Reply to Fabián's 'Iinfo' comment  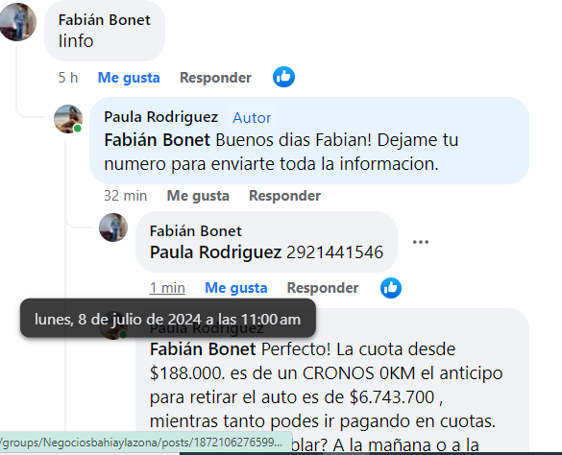coord(215,78)
